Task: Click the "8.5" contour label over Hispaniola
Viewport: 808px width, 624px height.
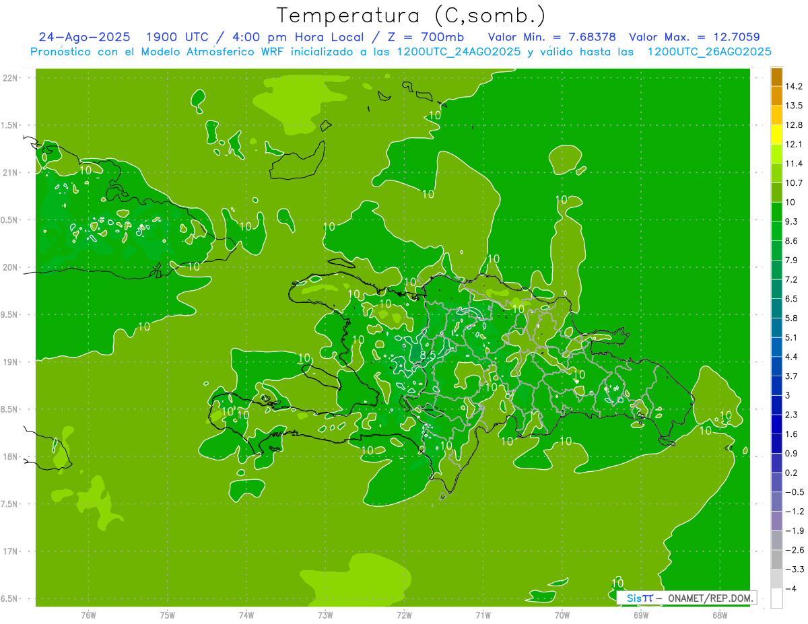Action: click(x=427, y=355)
